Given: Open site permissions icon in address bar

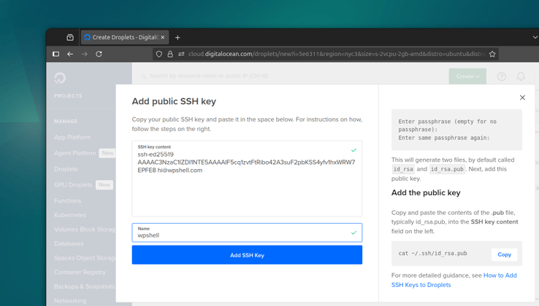Looking at the screenshot, I should (181, 54).
